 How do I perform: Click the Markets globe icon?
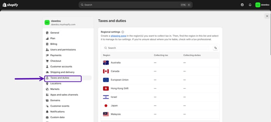[47, 89]
